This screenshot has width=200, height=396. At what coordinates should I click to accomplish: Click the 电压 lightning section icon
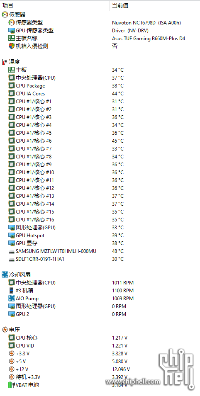5,330
